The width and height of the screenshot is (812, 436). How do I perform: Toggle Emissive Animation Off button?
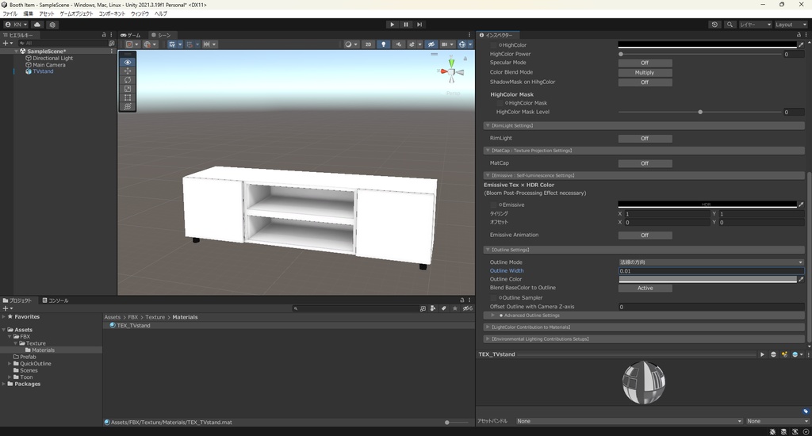(645, 235)
